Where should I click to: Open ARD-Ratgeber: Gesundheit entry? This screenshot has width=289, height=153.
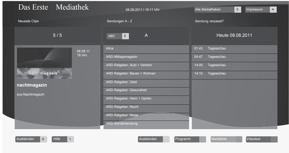(x=146, y=91)
